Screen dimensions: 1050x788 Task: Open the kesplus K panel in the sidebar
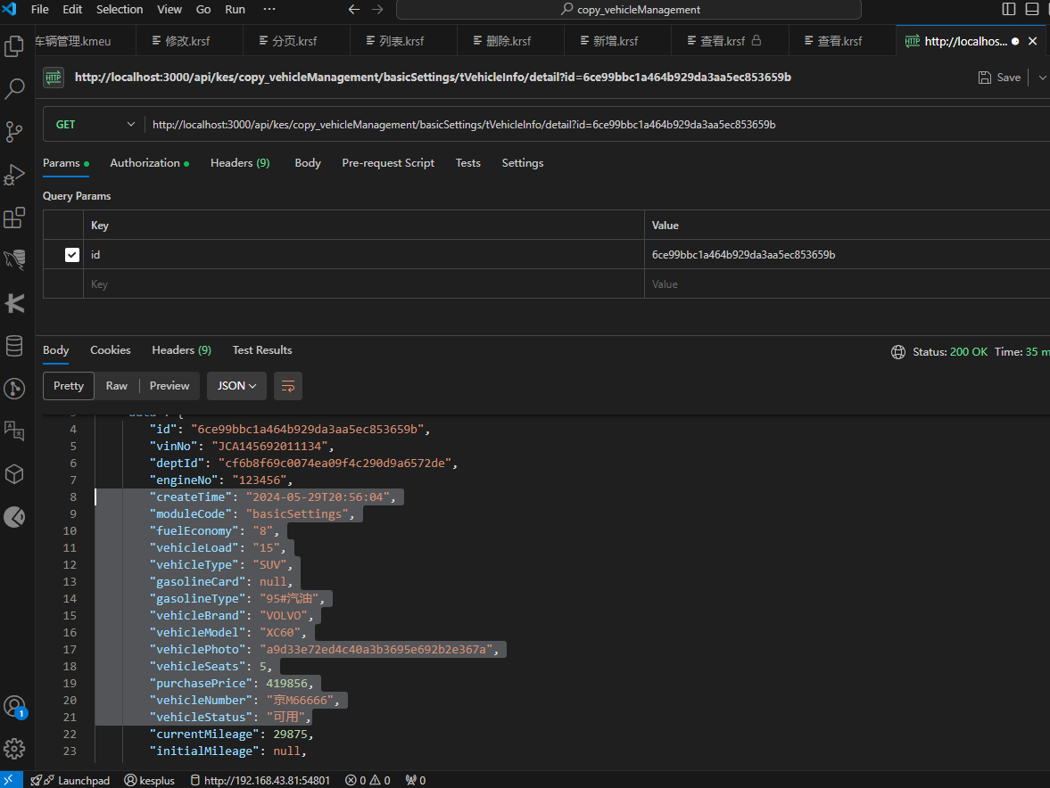click(x=13, y=304)
